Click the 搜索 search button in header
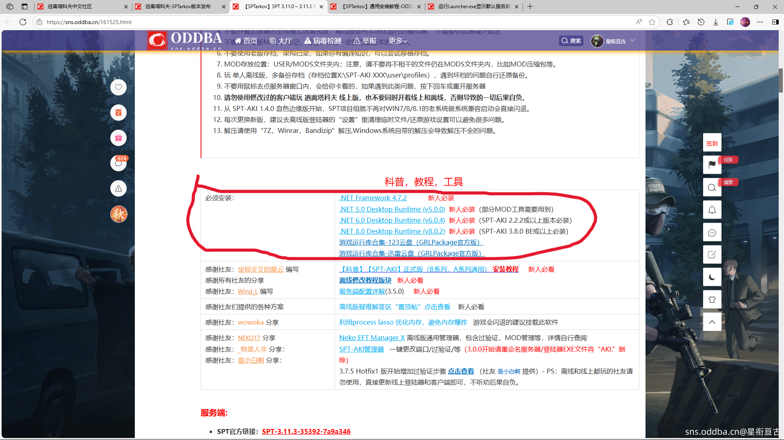 [571, 41]
